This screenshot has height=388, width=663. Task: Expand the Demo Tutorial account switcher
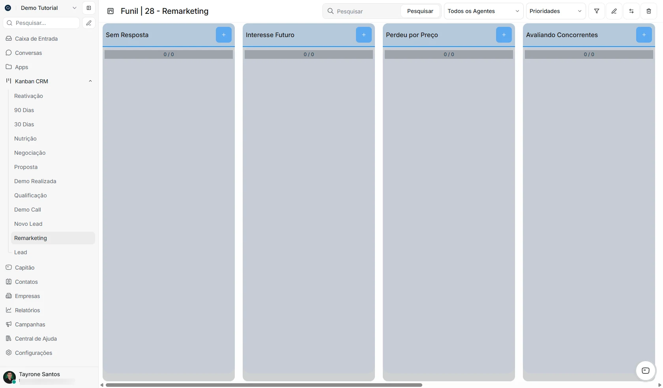click(x=74, y=8)
